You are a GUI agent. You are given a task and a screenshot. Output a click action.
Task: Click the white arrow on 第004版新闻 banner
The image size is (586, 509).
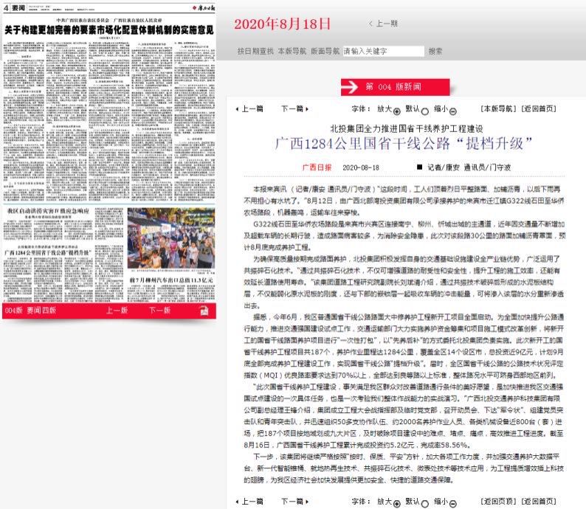[350, 87]
